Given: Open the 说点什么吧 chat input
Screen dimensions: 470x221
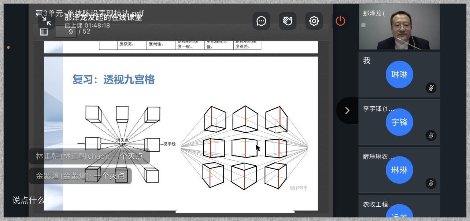Looking at the screenshot, I should pos(33,200).
